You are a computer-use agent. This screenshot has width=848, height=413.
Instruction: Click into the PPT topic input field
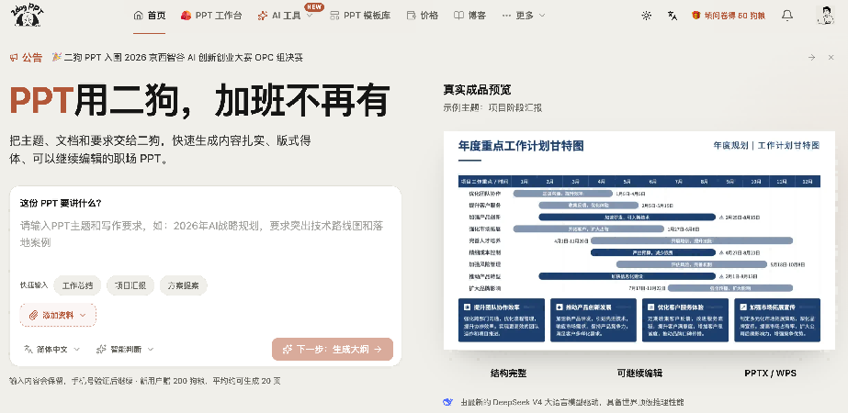(205, 234)
